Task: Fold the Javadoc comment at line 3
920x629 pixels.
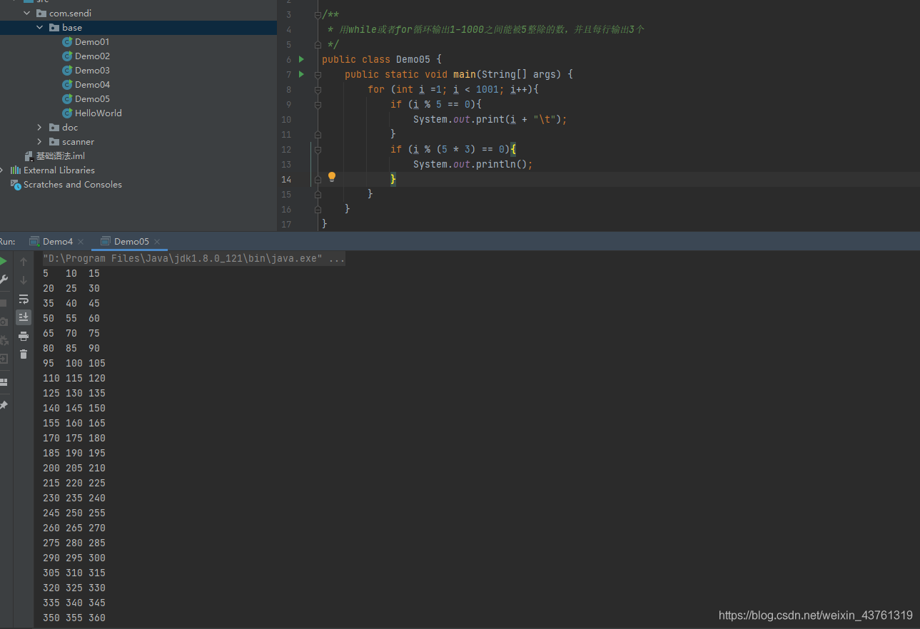Action: [318, 15]
